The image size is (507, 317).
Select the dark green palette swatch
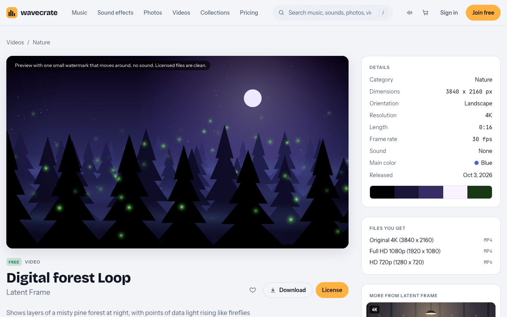(480, 192)
